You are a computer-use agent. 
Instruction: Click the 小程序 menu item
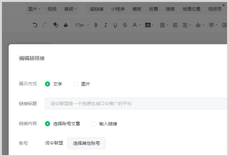point(118,9)
